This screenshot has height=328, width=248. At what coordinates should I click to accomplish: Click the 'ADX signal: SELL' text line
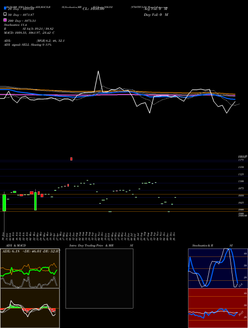point(28,45)
